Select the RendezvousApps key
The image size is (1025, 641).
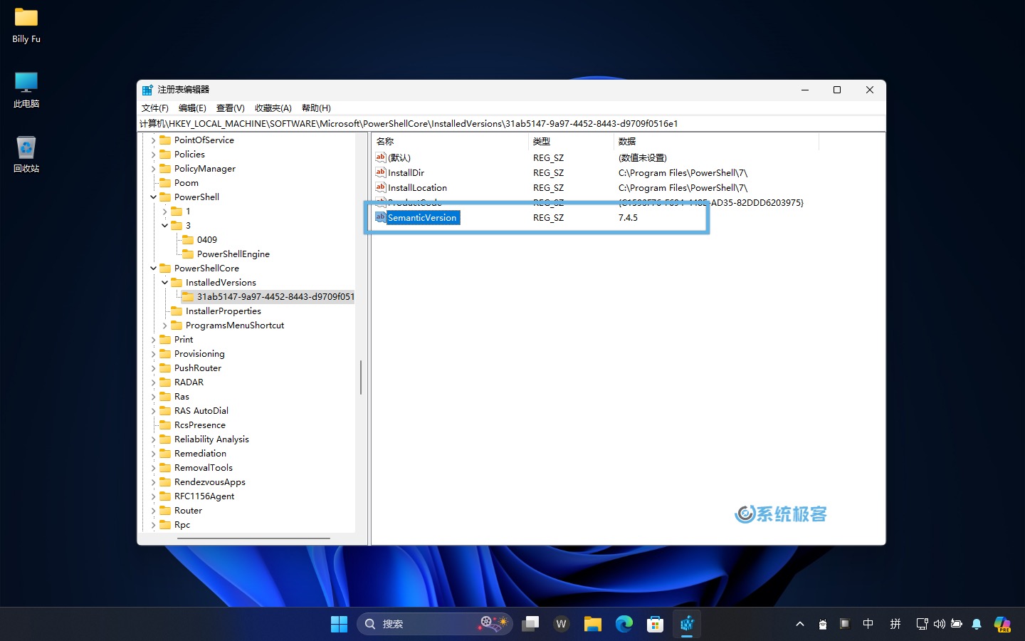209,481
